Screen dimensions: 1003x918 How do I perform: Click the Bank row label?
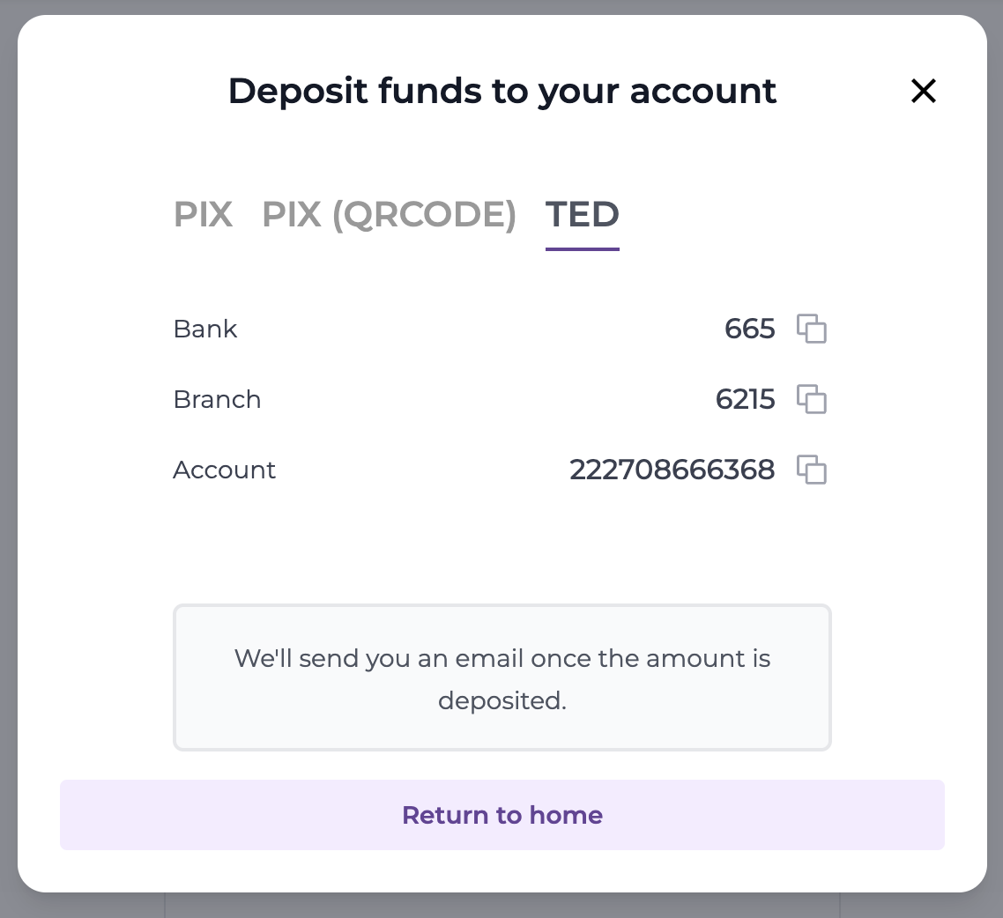pos(204,329)
